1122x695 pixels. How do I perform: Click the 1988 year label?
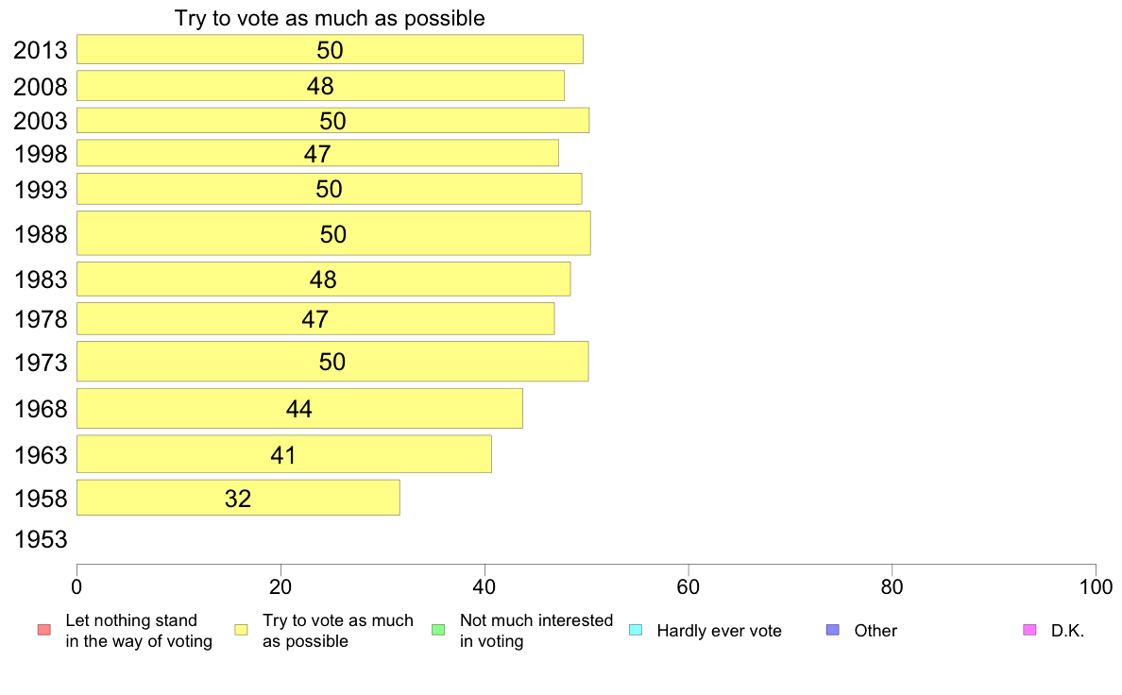click(x=41, y=234)
